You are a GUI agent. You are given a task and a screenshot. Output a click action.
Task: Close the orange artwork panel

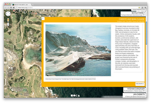point(43,18)
